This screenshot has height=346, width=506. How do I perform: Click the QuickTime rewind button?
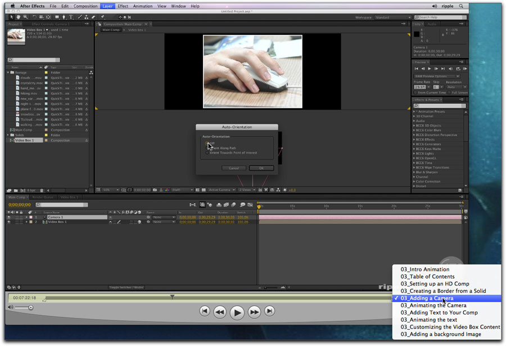pos(220,311)
